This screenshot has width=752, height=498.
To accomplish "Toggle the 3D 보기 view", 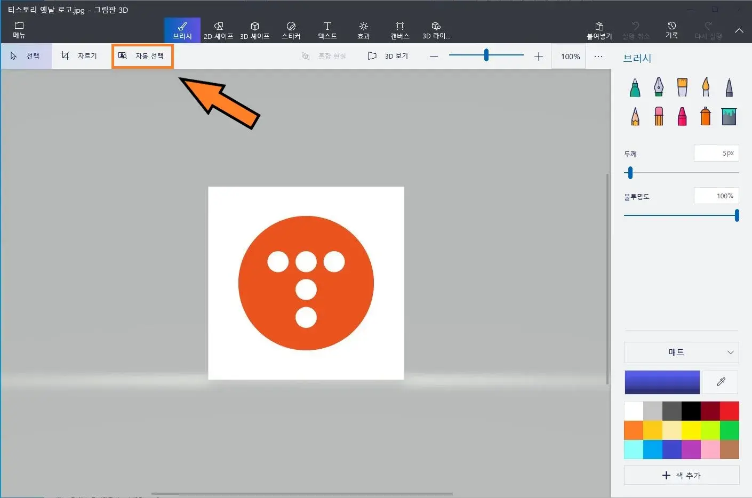I will pyautogui.click(x=388, y=56).
